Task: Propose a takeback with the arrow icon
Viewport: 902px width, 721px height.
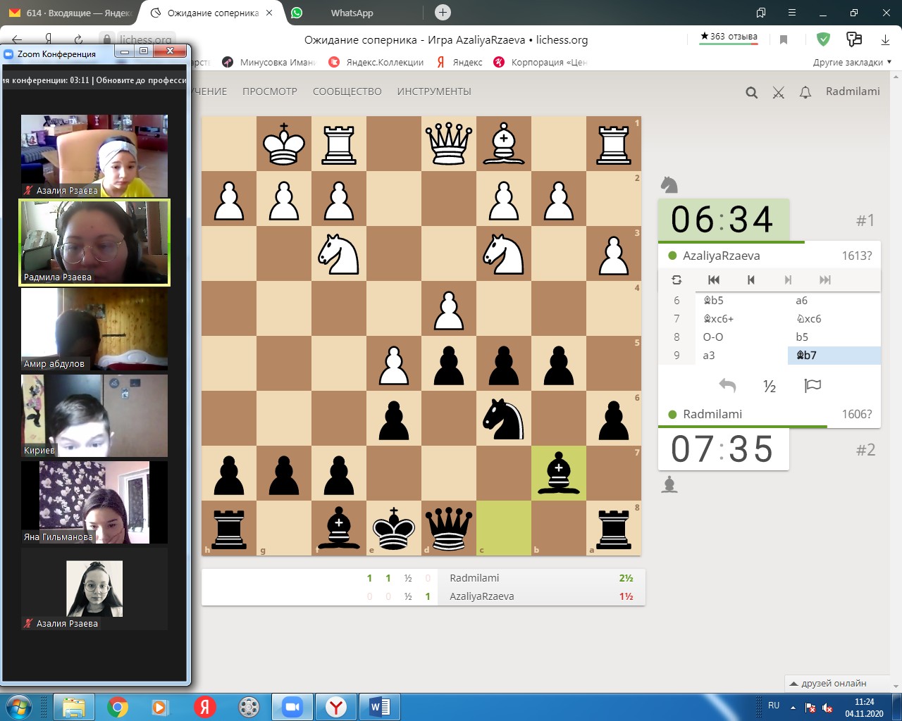Action: click(x=727, y=385)
